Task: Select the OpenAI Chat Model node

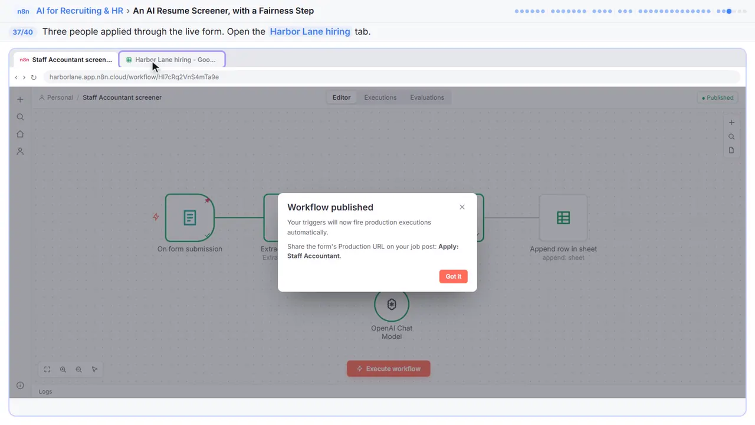Action: coord(392,305)
